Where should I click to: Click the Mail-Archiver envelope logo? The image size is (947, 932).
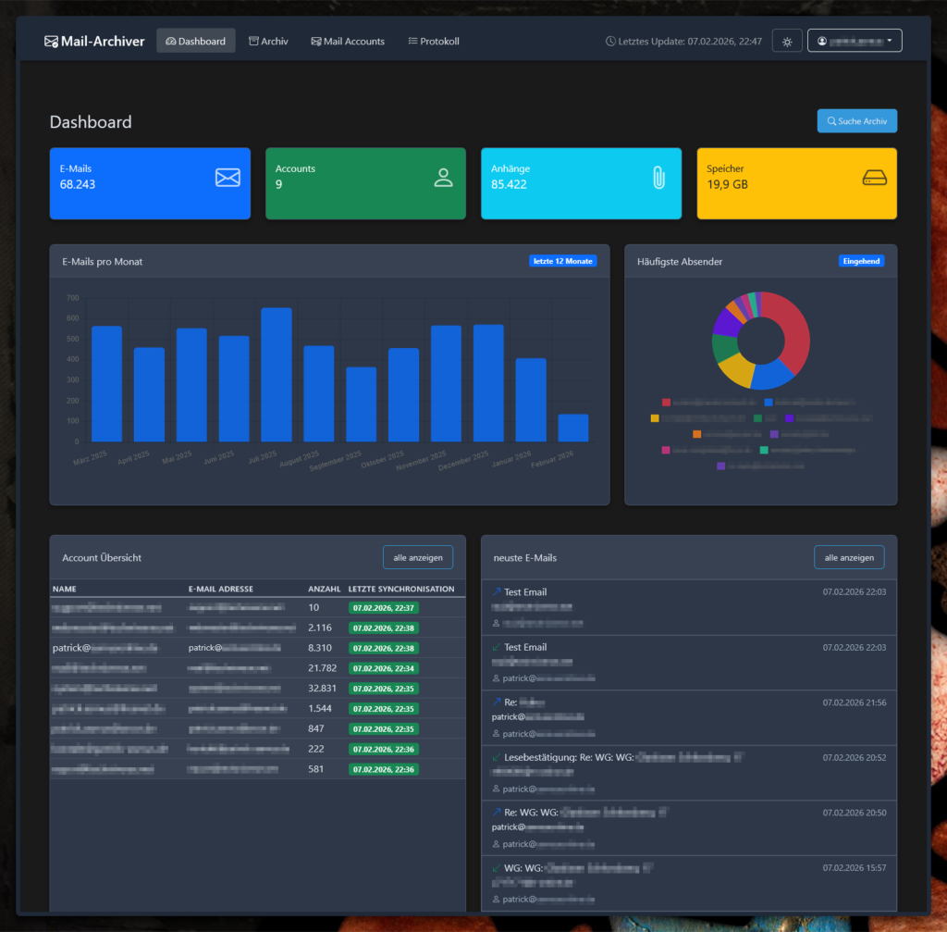click(51, 42)
